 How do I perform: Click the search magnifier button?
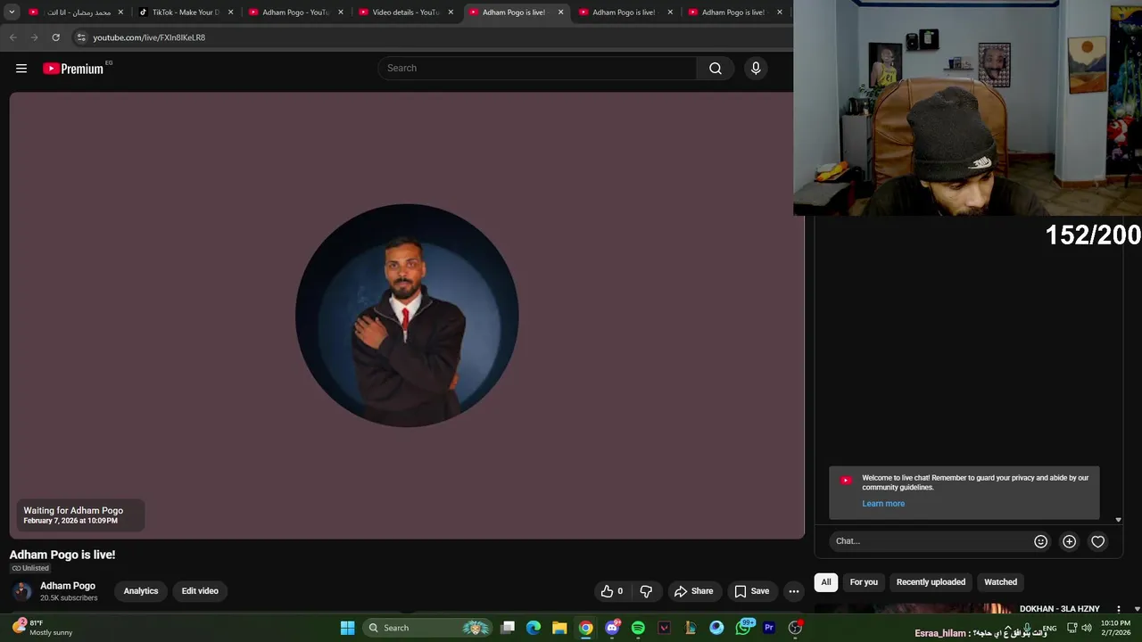click(716, 69)
